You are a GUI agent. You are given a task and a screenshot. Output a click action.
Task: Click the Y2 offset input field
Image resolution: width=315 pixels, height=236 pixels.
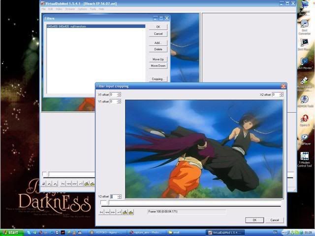(114, 197)
